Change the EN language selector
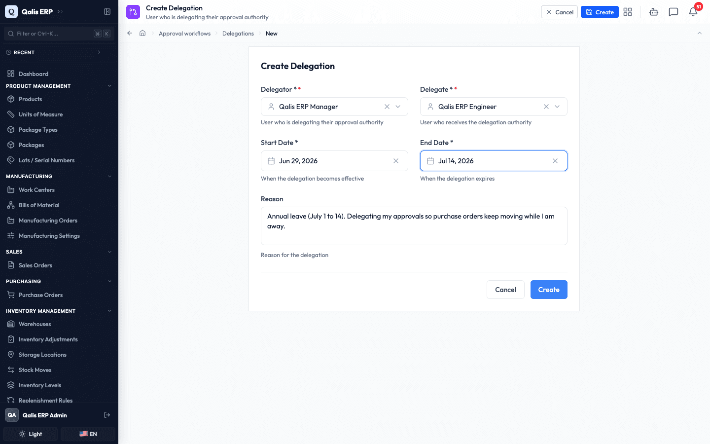This screenshot has height=444, width=710. coord(88,434)
